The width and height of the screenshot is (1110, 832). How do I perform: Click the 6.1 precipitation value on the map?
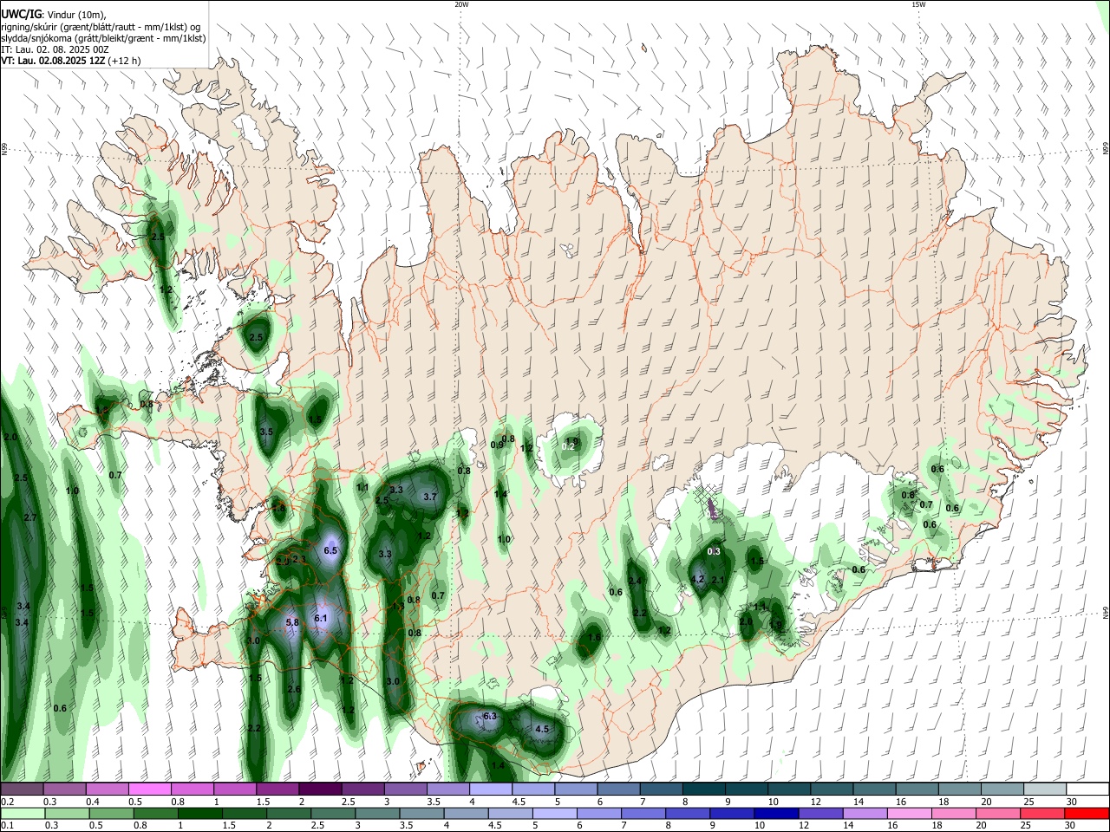[321, 618]
